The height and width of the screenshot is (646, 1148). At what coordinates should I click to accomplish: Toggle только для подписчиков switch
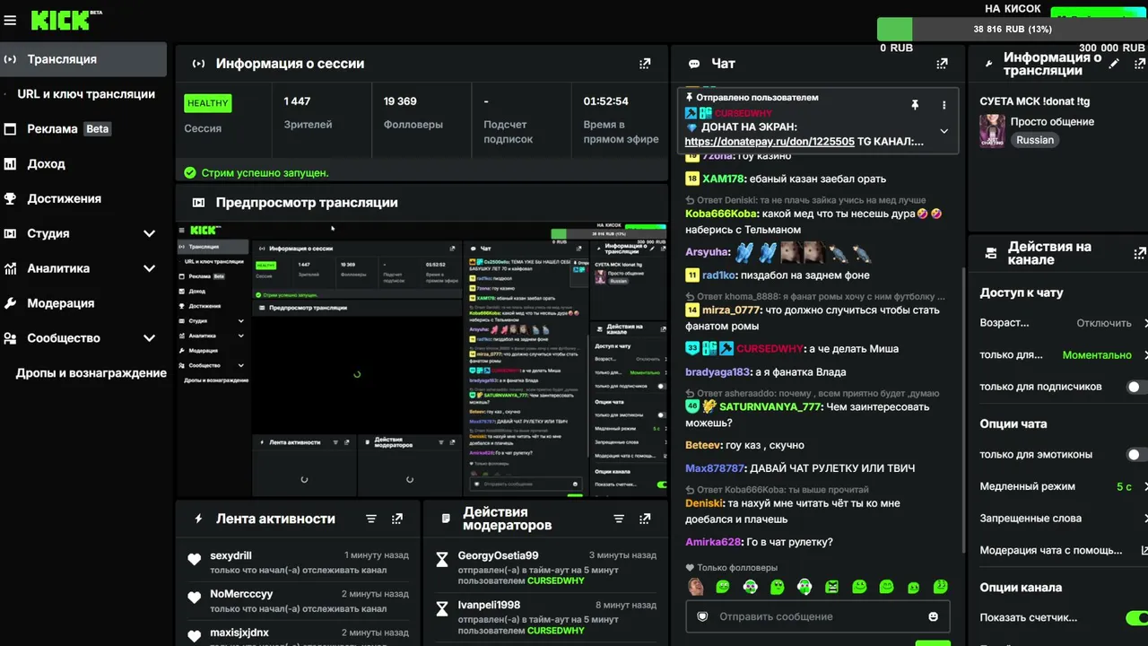tap(1137, 387)
